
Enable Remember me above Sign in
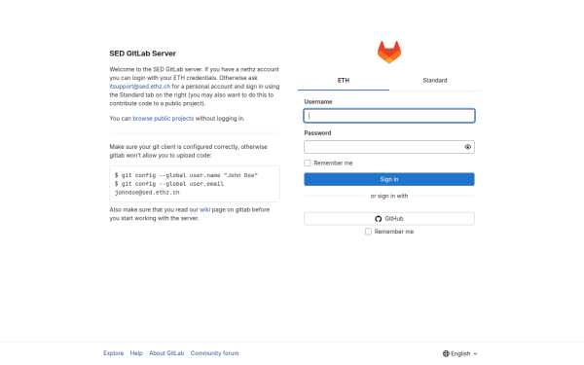tap(308, 163)
